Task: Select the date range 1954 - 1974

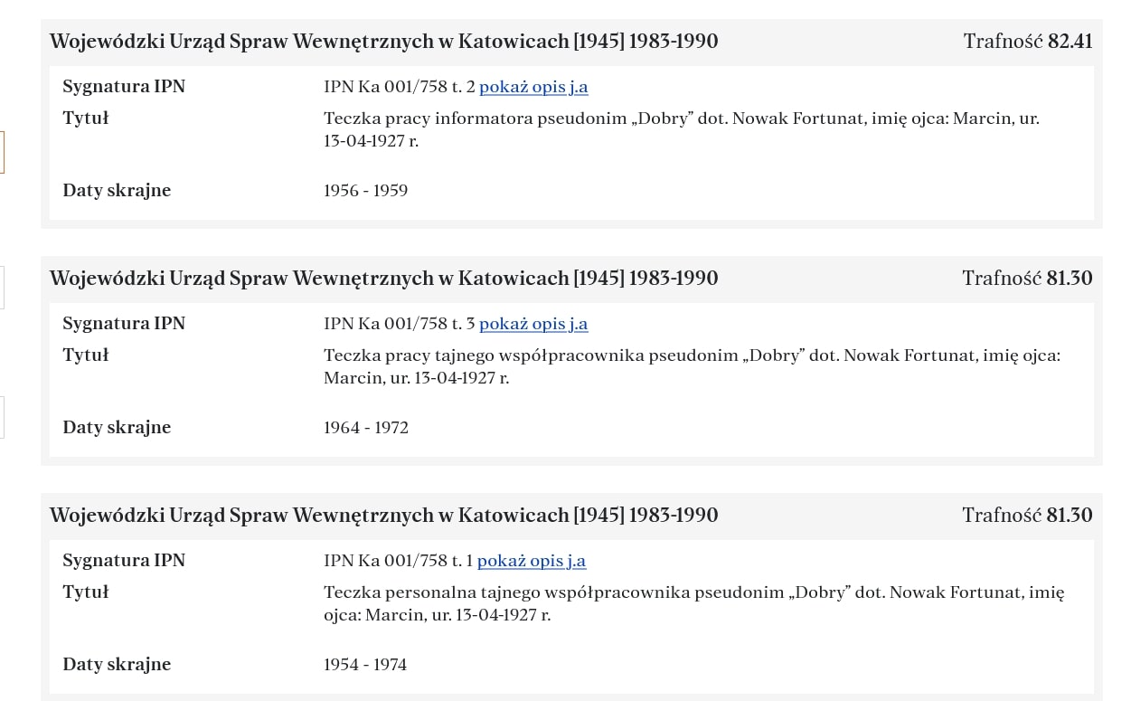Action: click(x=365, y=665)
